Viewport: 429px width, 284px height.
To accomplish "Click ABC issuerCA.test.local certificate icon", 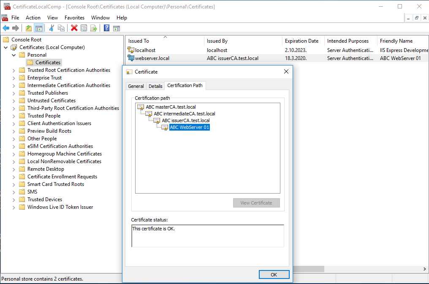I will 157,121.
